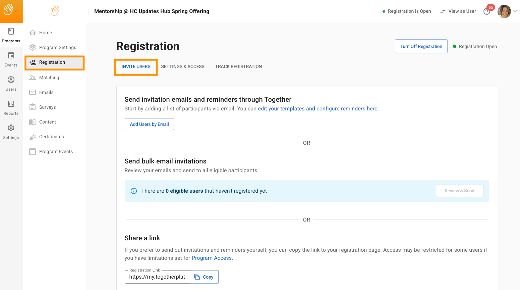
Task: Turn Off Registration button
Action: pyautogui.click(x=421, y=46)
